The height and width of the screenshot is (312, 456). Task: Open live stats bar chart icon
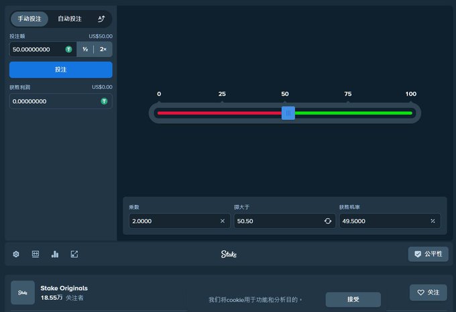coord(55,254)
